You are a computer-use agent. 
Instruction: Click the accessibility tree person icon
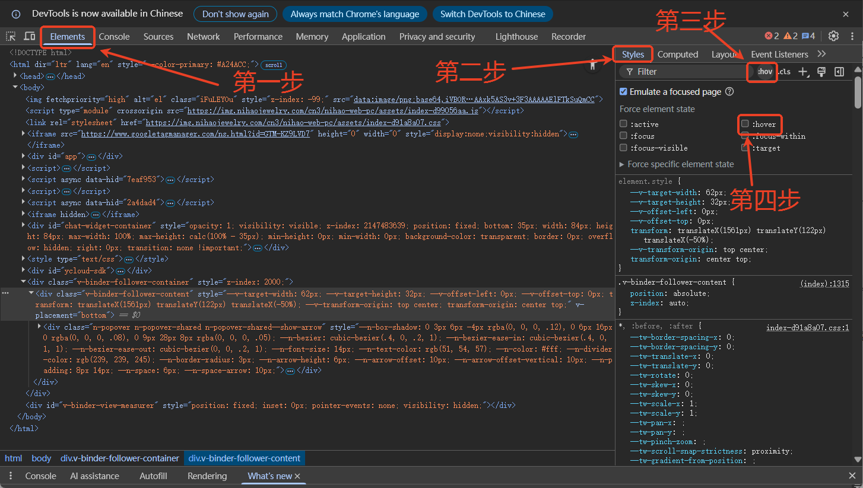[x=592, y=66]
